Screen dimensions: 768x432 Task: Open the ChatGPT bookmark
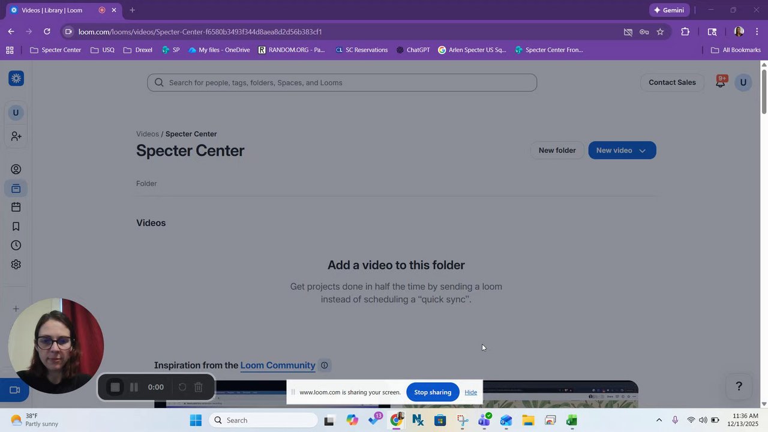pyautogui.click(x=413, y=50)
